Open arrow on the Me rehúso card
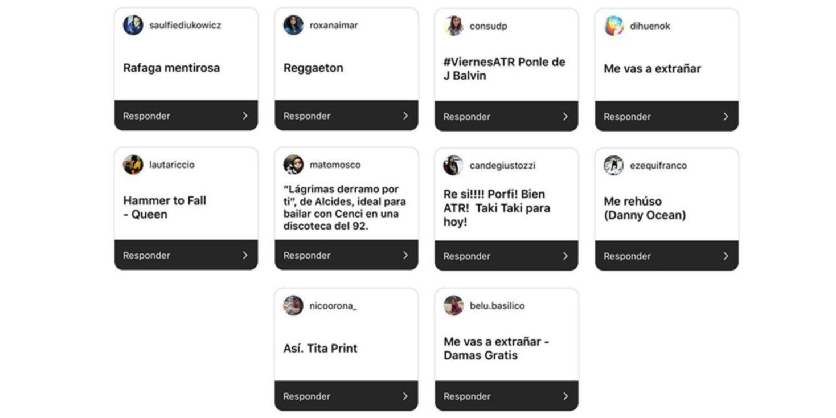Screen dimensions: 836x418 (x=726, y=256)
